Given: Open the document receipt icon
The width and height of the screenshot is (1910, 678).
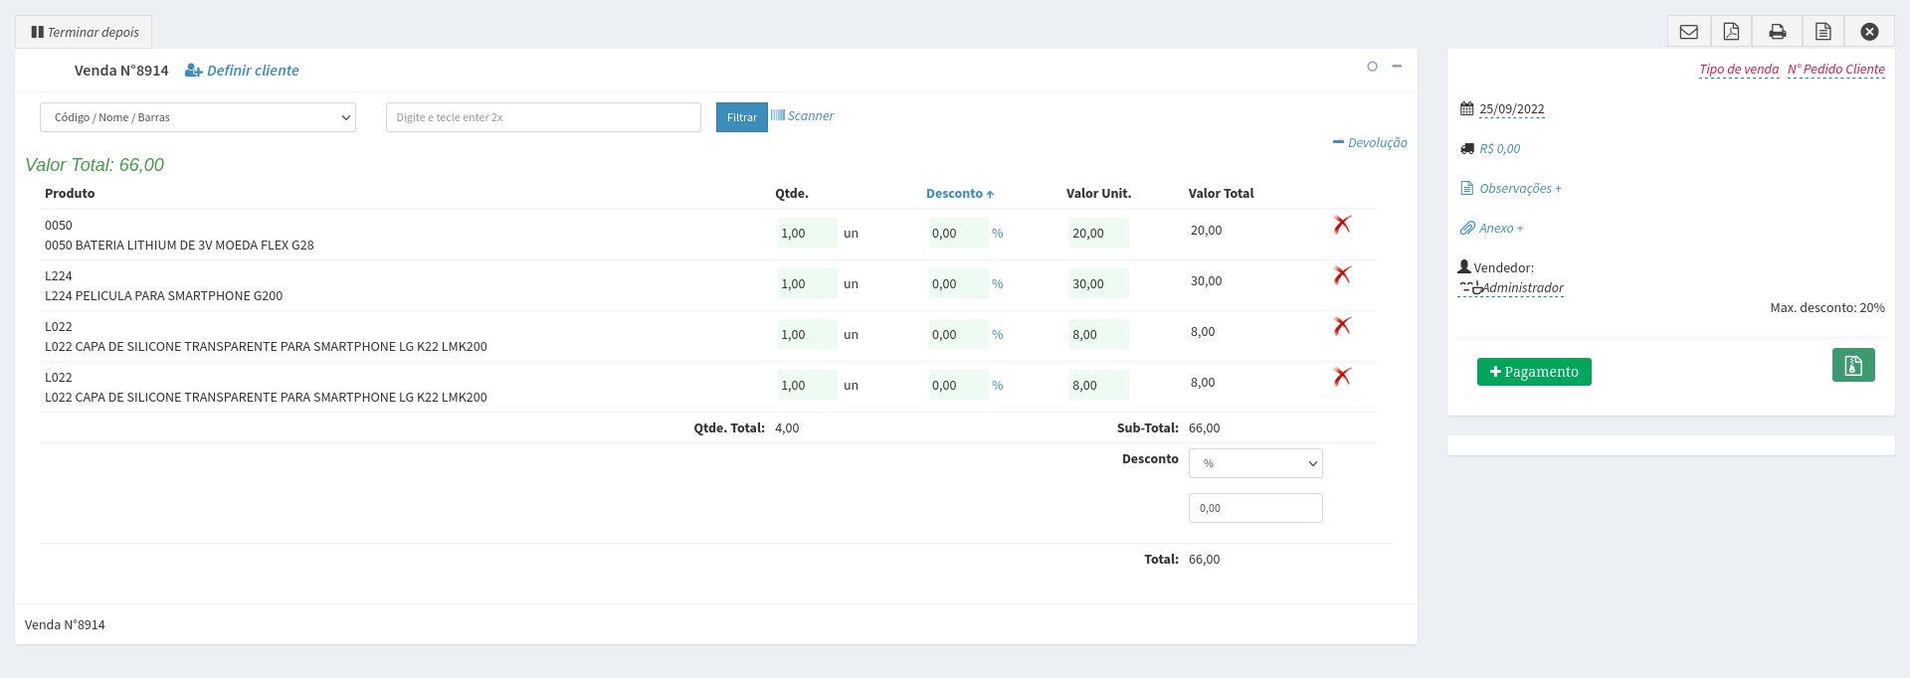Looking at the screenshot, I should click(1822, 32).
